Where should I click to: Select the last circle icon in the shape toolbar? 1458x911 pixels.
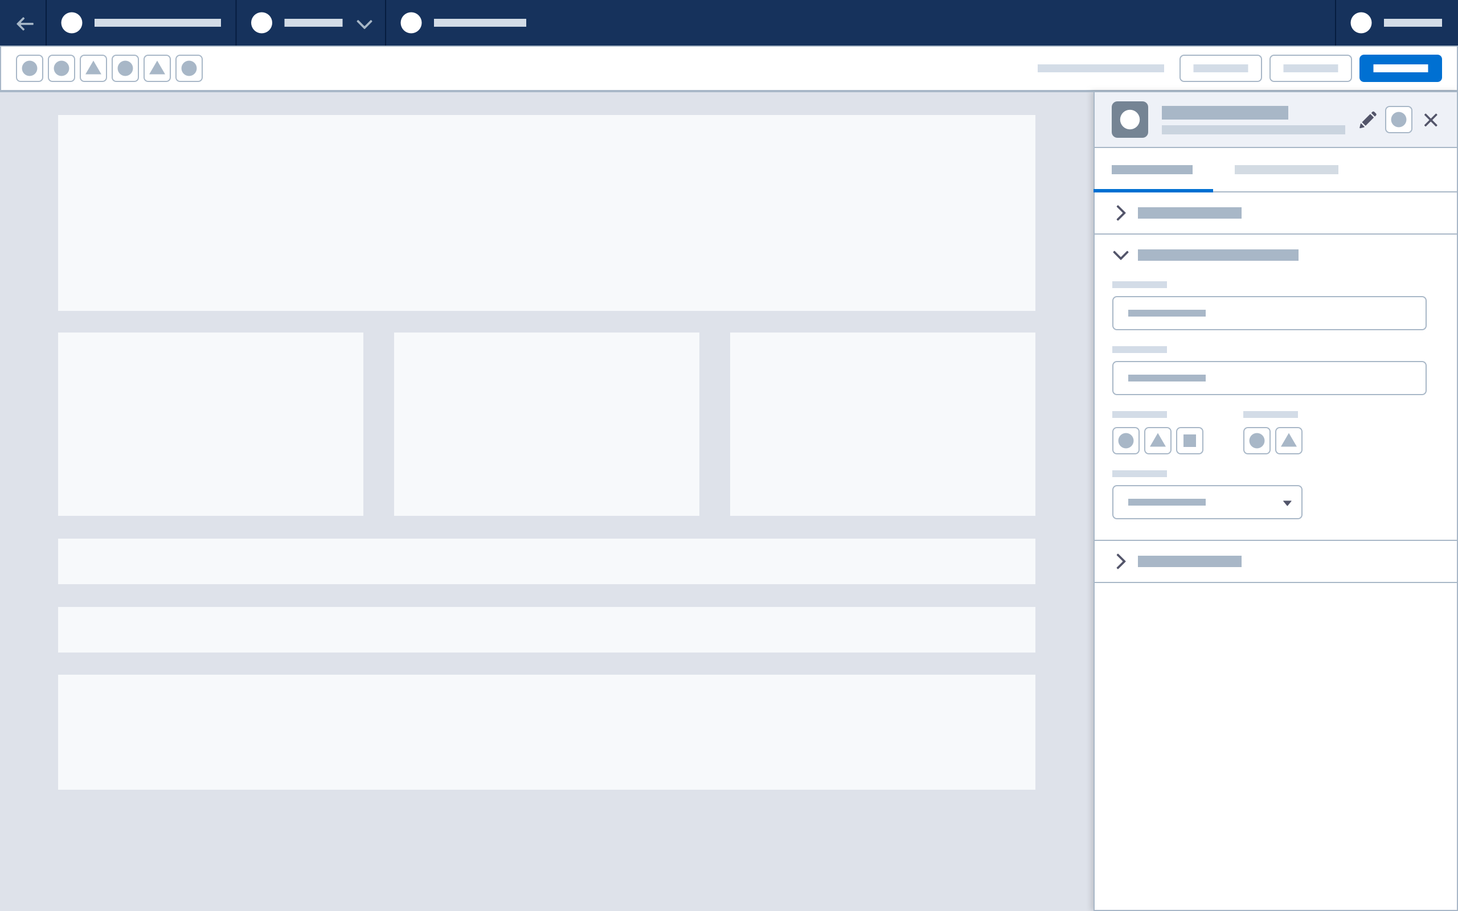190,68
